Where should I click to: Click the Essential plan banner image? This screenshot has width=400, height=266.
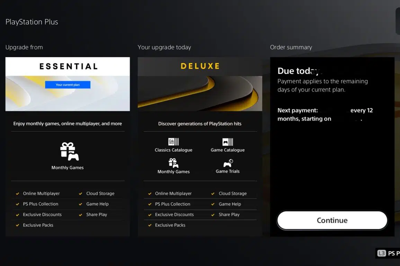coord(68,93)
